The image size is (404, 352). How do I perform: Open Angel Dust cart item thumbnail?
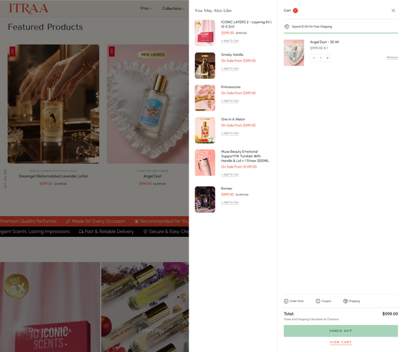[x=294, y=52]
